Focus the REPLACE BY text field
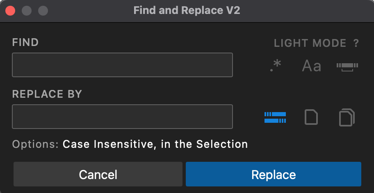374x193 pixels. (x=122, y=117)
